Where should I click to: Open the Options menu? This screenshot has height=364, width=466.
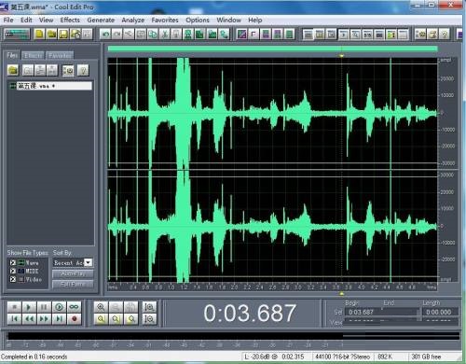[198, 20]
